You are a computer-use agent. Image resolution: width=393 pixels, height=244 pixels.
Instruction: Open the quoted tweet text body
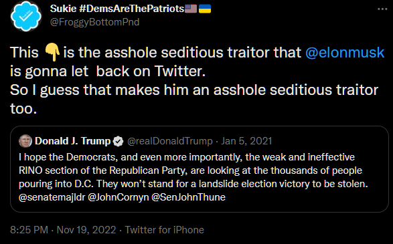coord(193,177)
